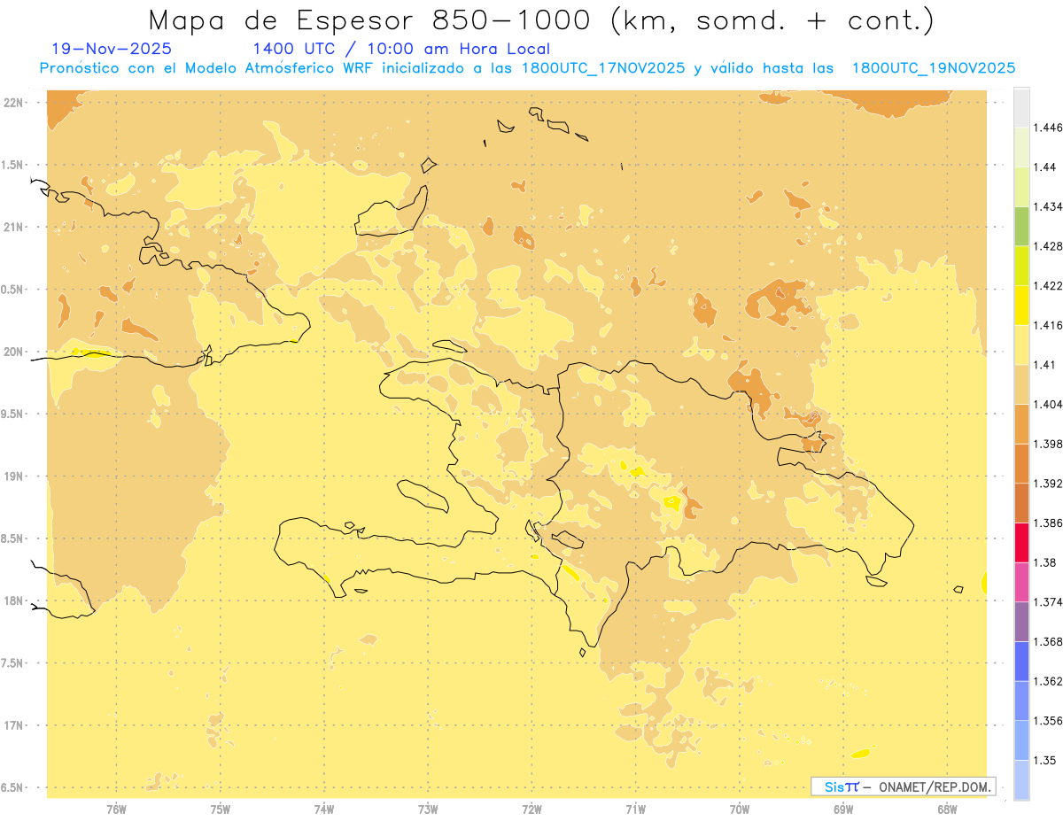Image resolution: width=1063 pixels, height=821 pixels.
Task: Click the legend value '1.374'
Action: coord(1048,602)
